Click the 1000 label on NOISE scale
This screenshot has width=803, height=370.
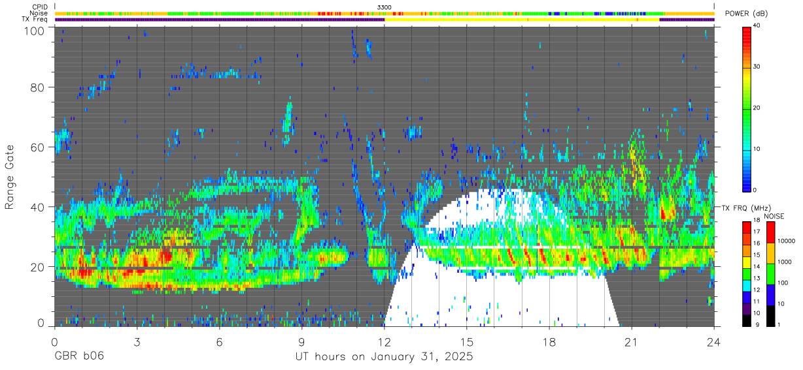785,262
